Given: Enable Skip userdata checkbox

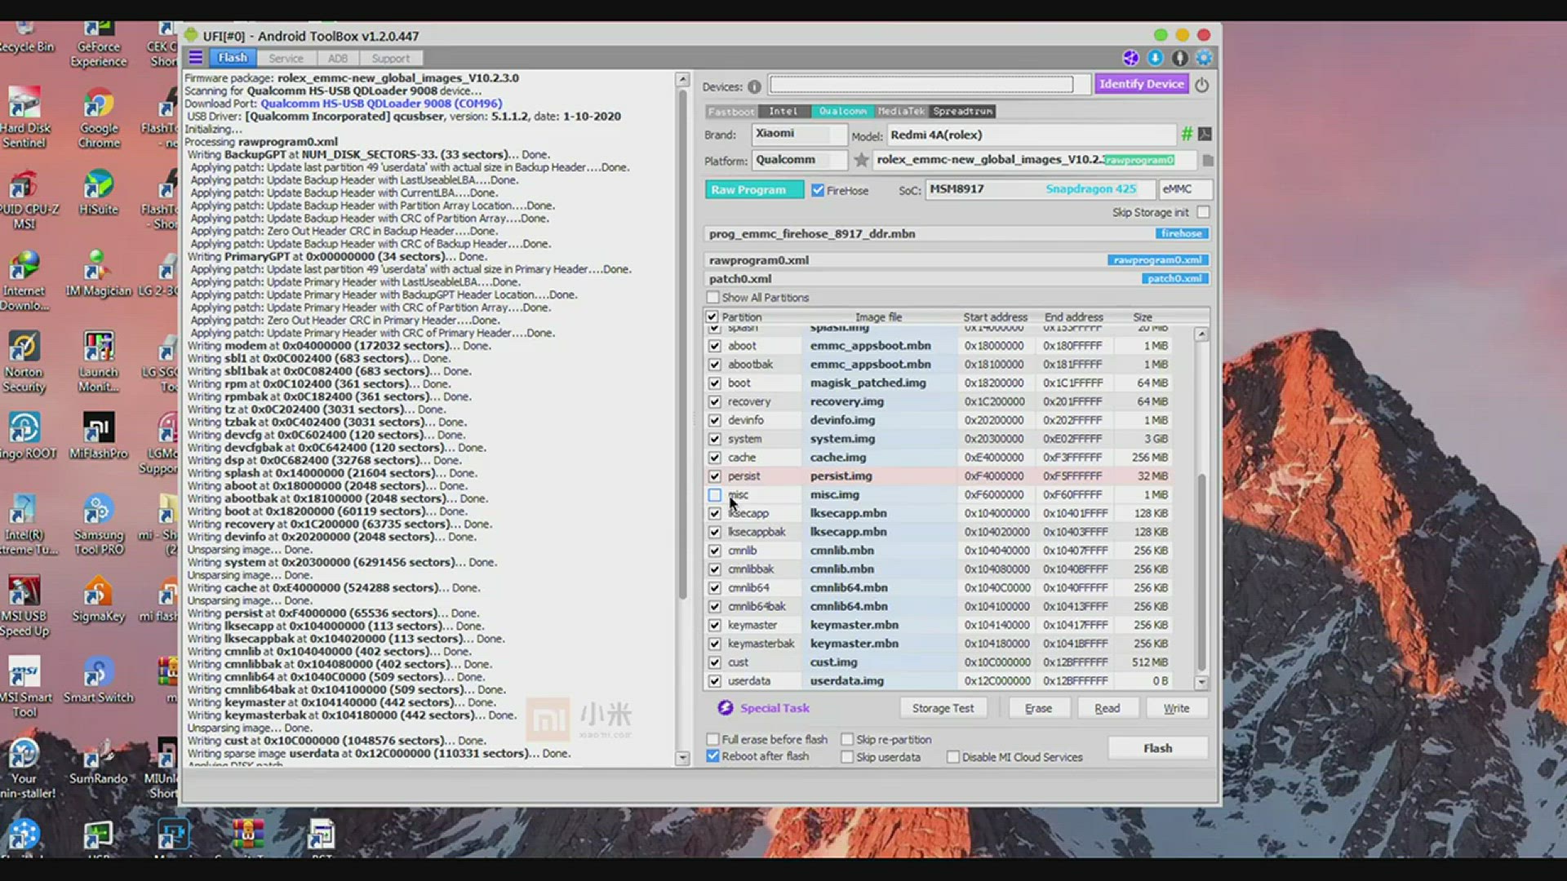Looking at the screenshot, I should pyautogui.click(x=847, y=757).
